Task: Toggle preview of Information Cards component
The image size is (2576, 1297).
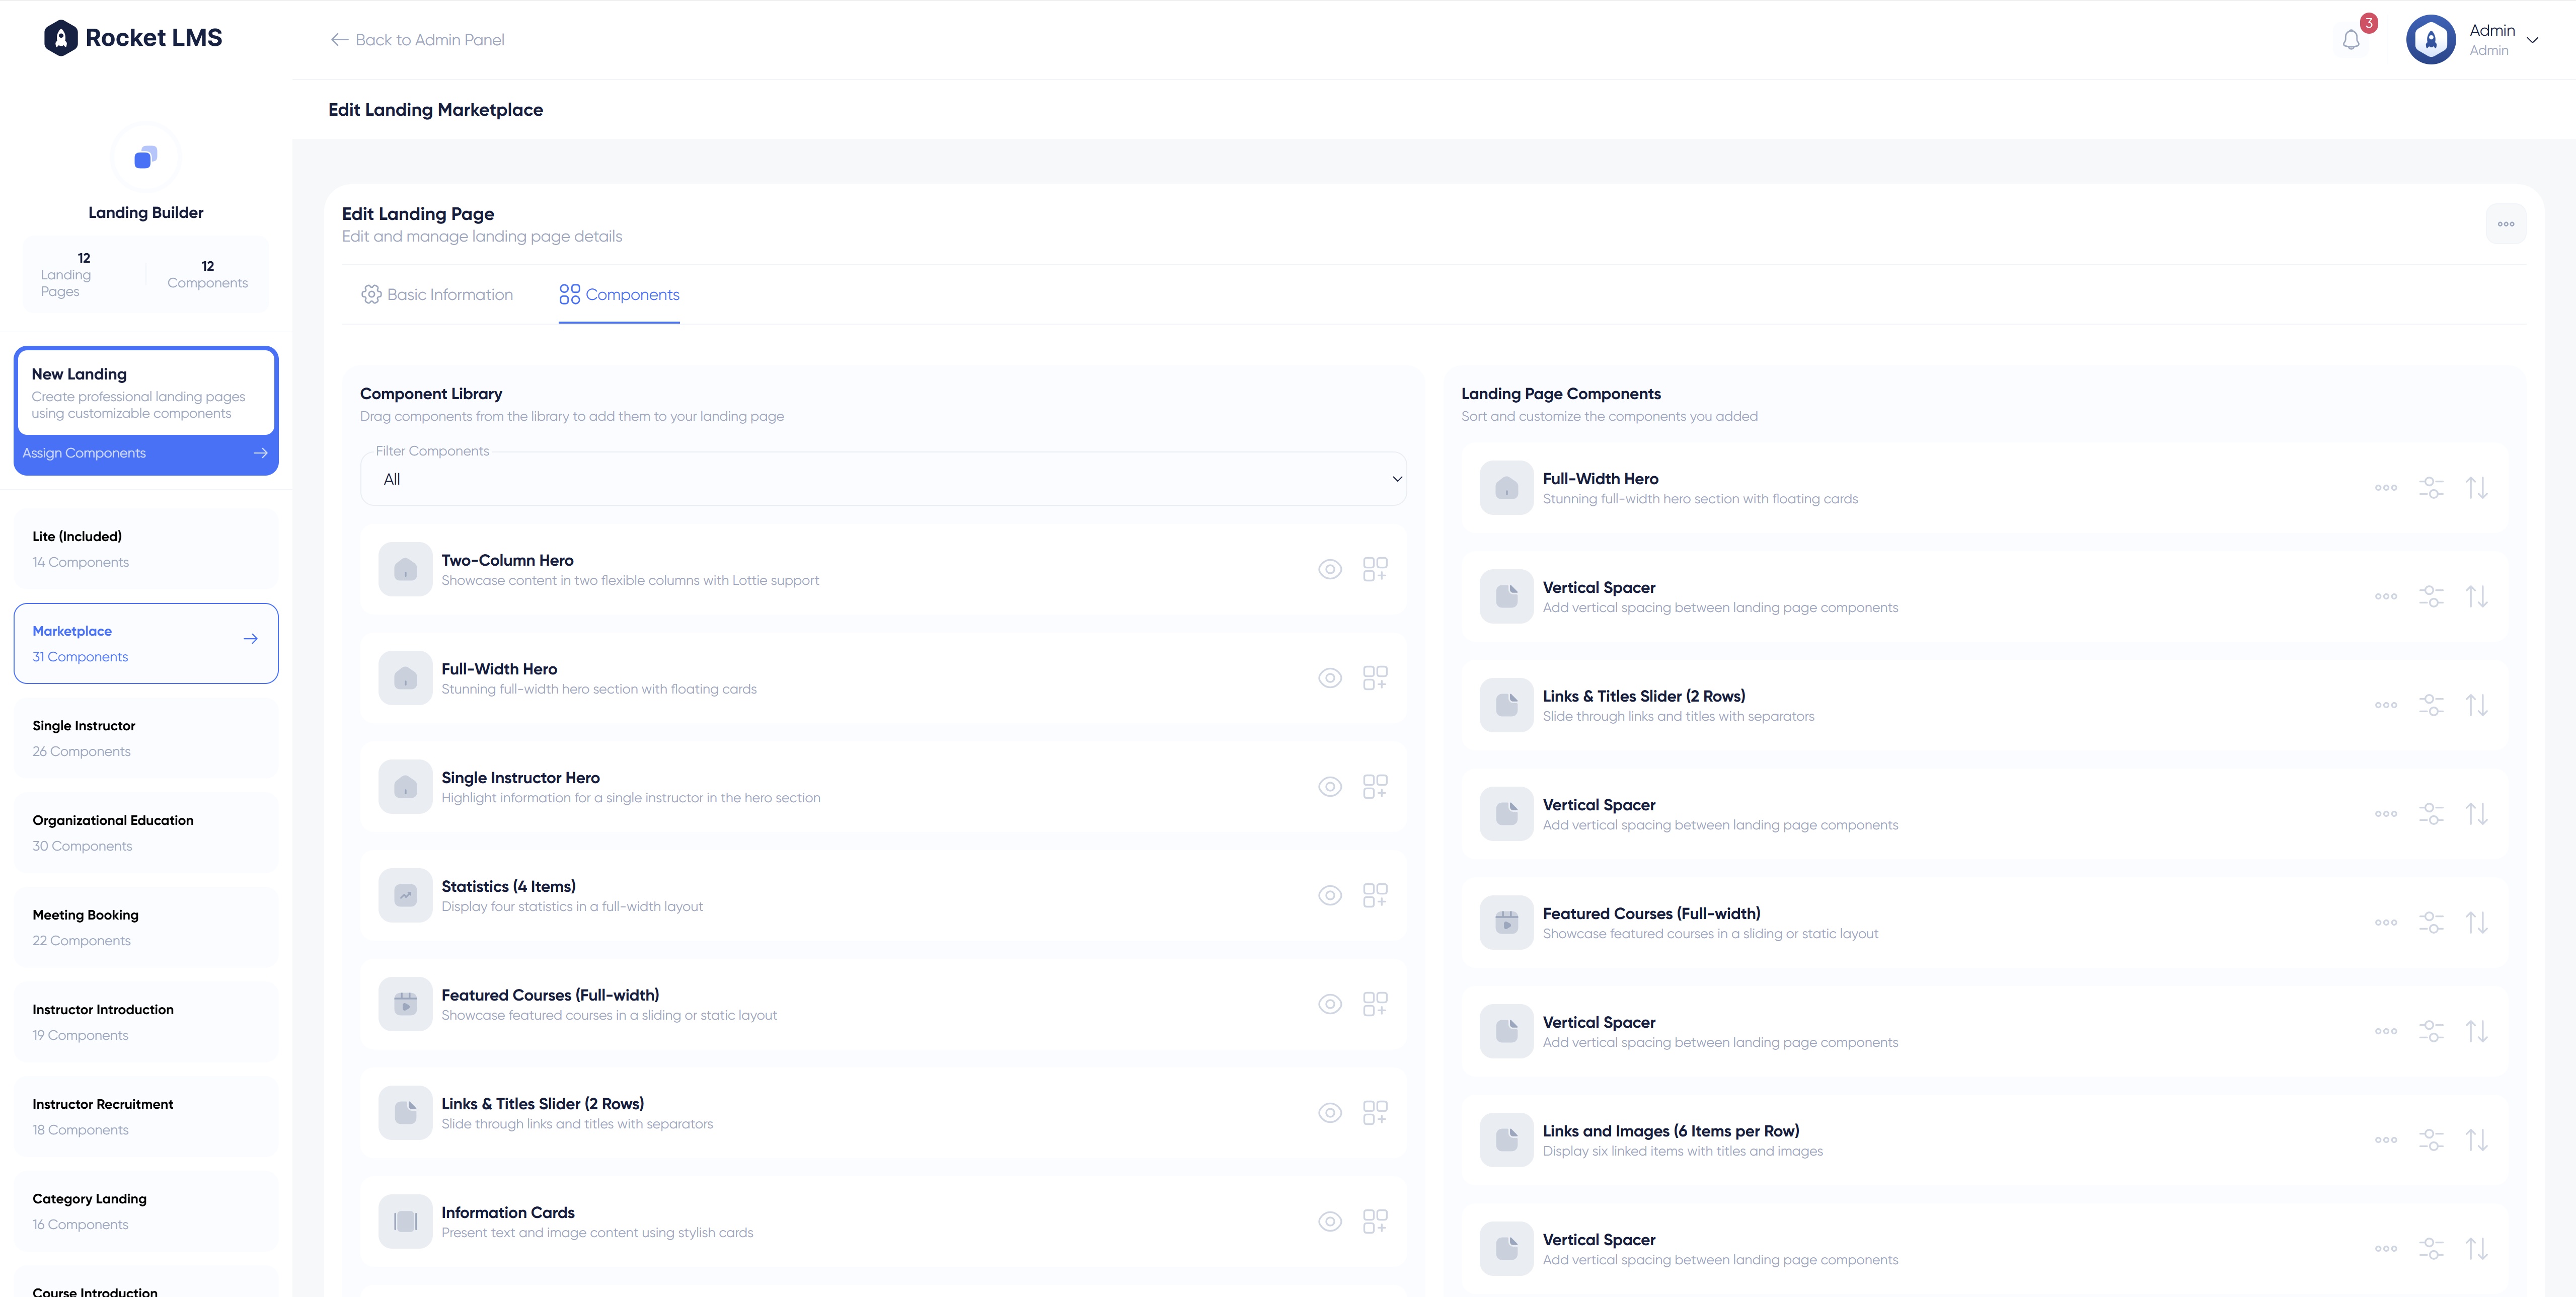Action: coord(1330,1221)
